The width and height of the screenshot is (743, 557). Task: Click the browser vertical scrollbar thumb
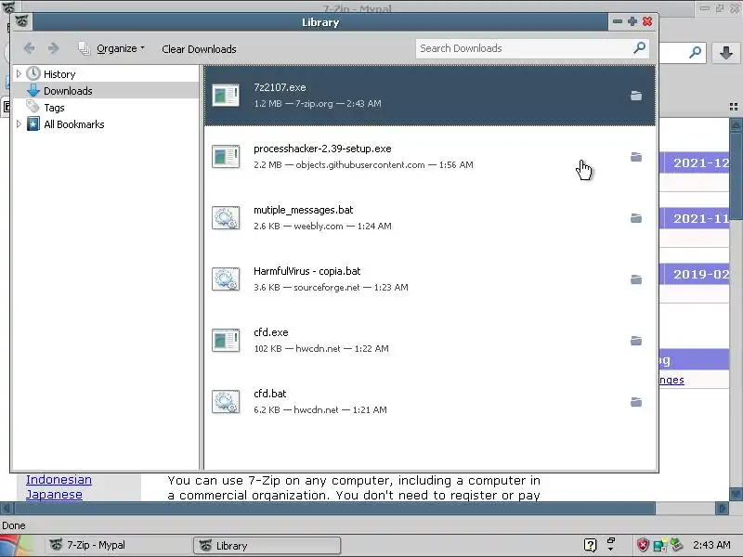pos(736,175)
